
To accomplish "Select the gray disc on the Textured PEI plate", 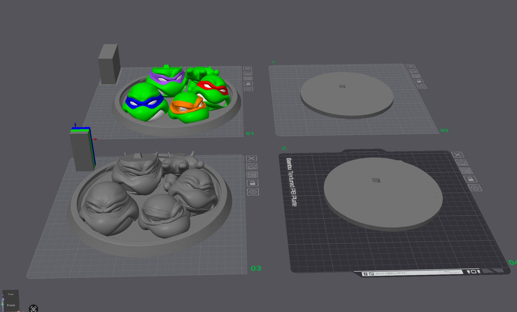I will [x=383, y=194].
